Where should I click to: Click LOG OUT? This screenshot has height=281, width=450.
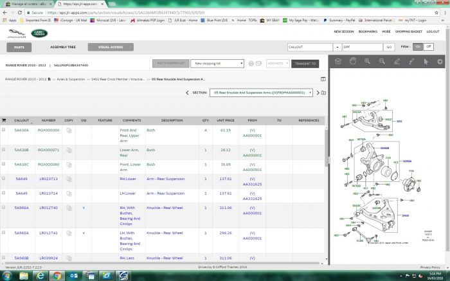pos(433,32)
